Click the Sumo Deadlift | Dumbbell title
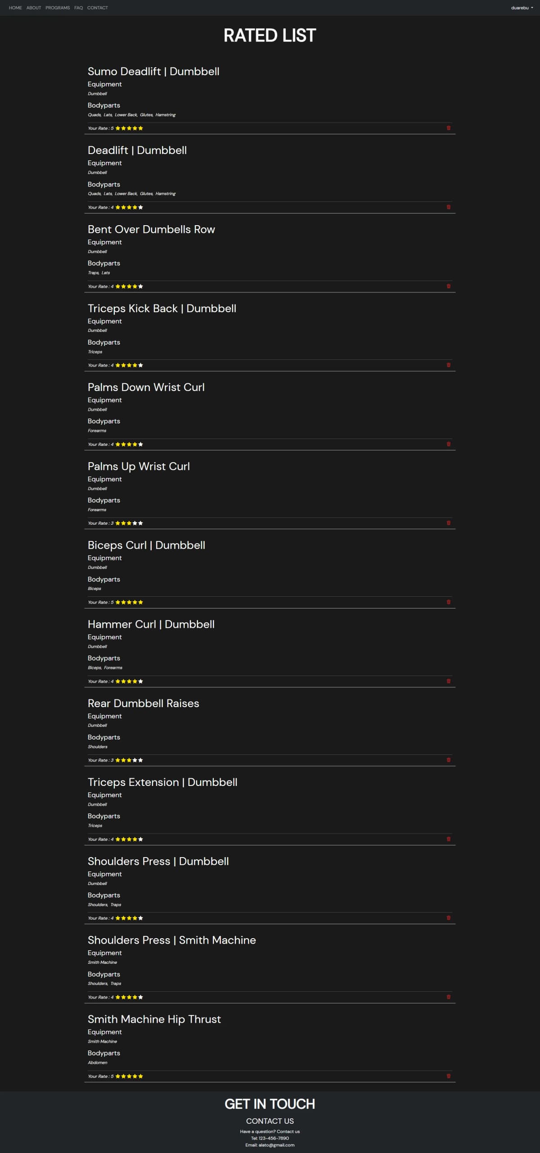 pyautogui.click(x=153, y=71)
